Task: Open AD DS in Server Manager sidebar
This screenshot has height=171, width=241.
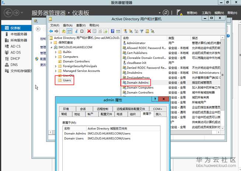Action: (x=15, y=52)
